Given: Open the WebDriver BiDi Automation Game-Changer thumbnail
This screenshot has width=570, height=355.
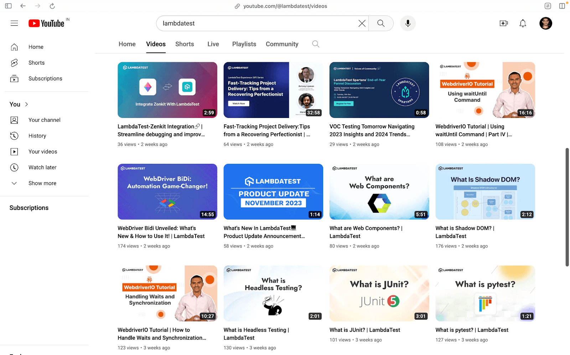Looking at the screenshot, I should click(167, 192).
